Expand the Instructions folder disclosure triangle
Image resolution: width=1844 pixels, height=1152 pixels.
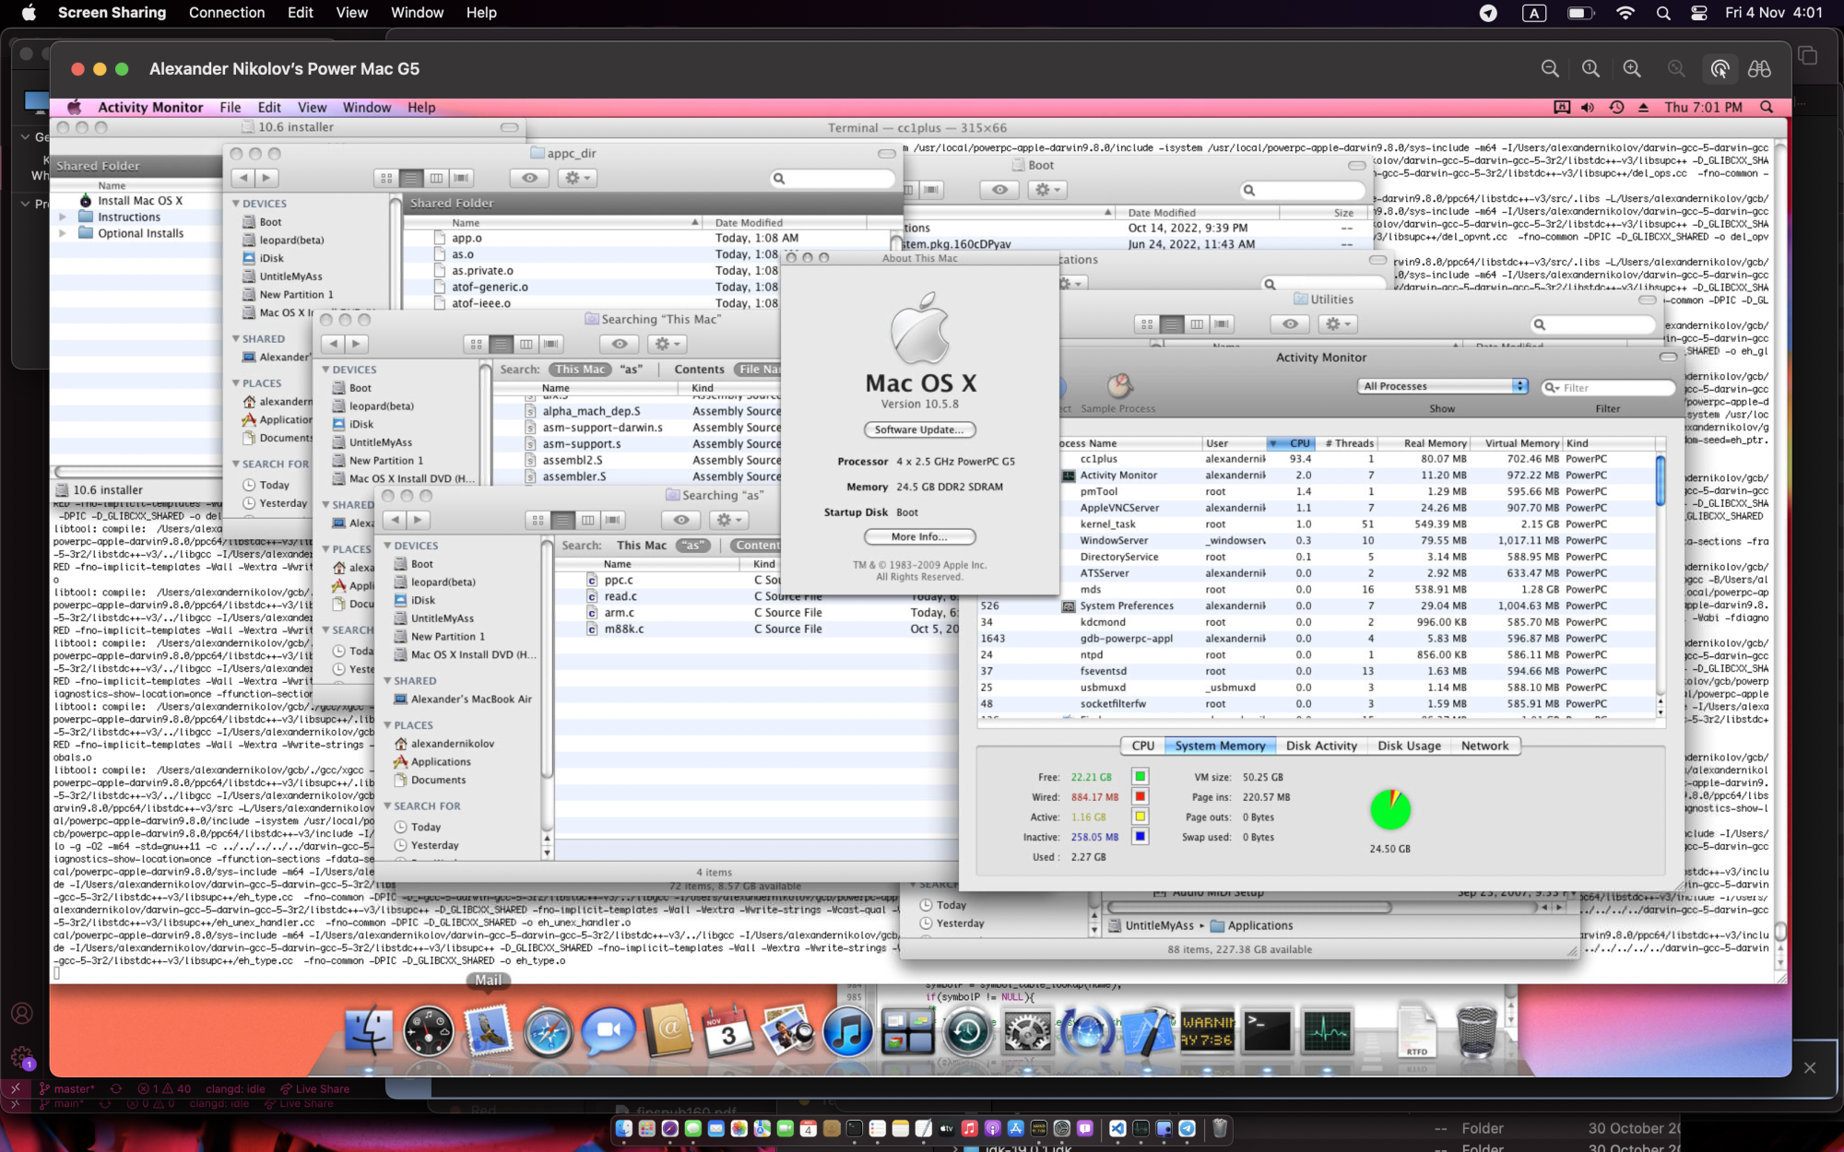click(x=63, y=217)
